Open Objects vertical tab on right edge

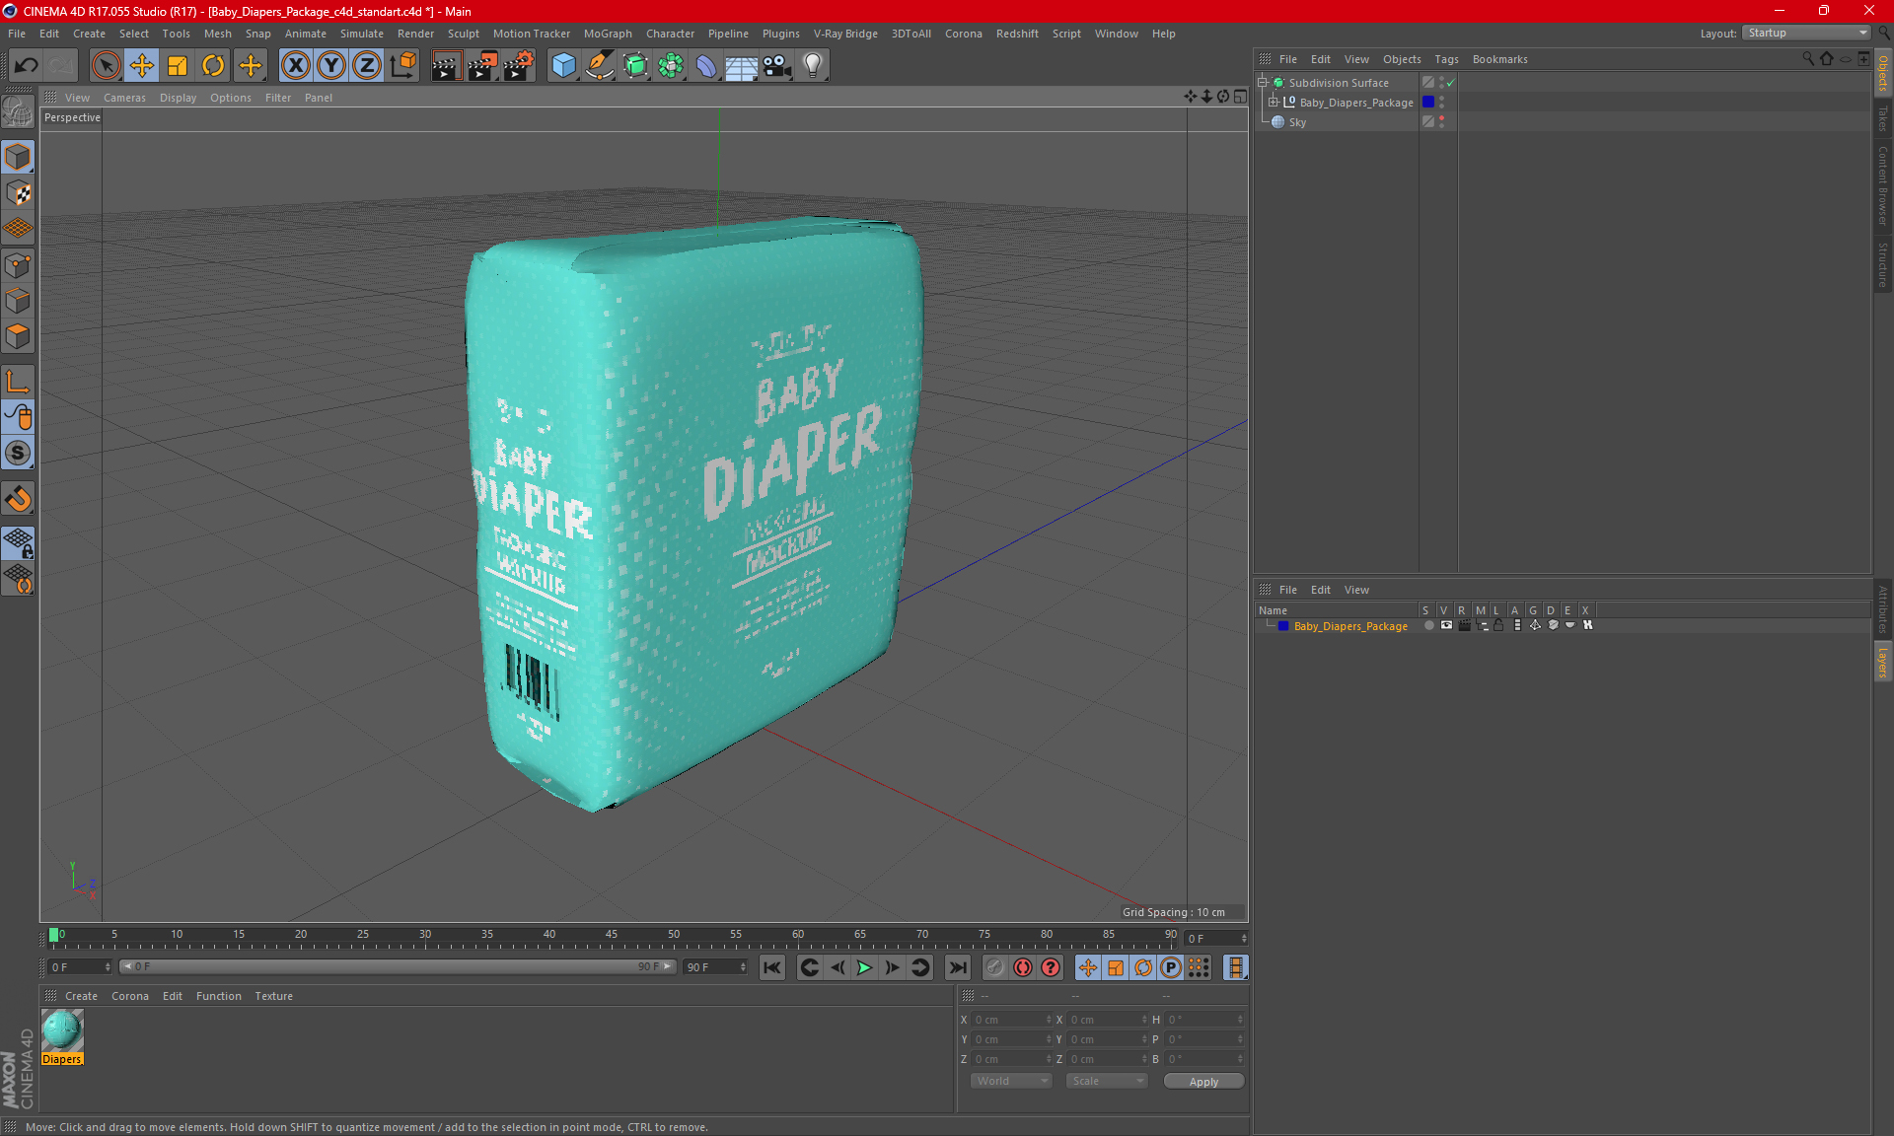click(1882, 73)
